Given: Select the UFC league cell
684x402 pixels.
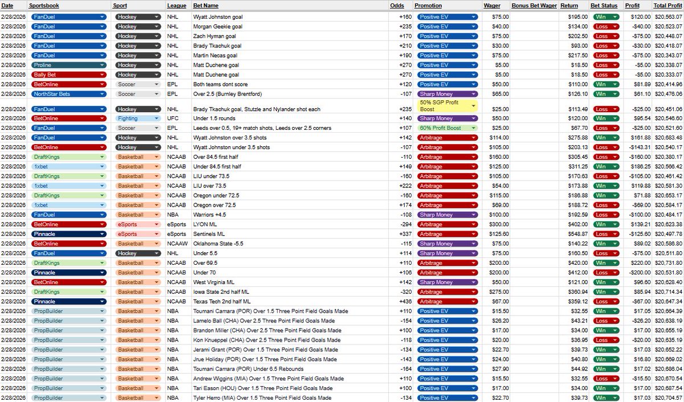Looking at the screenshot, I should tap(178, 118).
